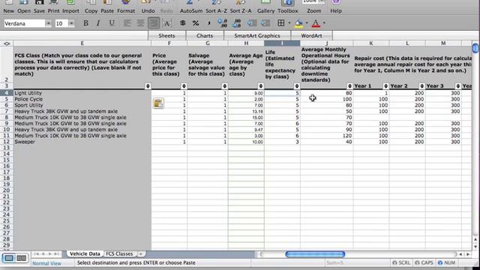Decrease decimal places
Screen dimensions: 480x270
(x=237, y=23)
